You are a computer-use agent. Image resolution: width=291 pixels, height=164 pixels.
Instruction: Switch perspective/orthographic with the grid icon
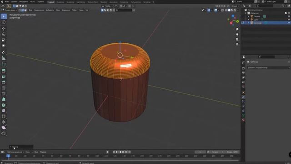click(237, 44)
